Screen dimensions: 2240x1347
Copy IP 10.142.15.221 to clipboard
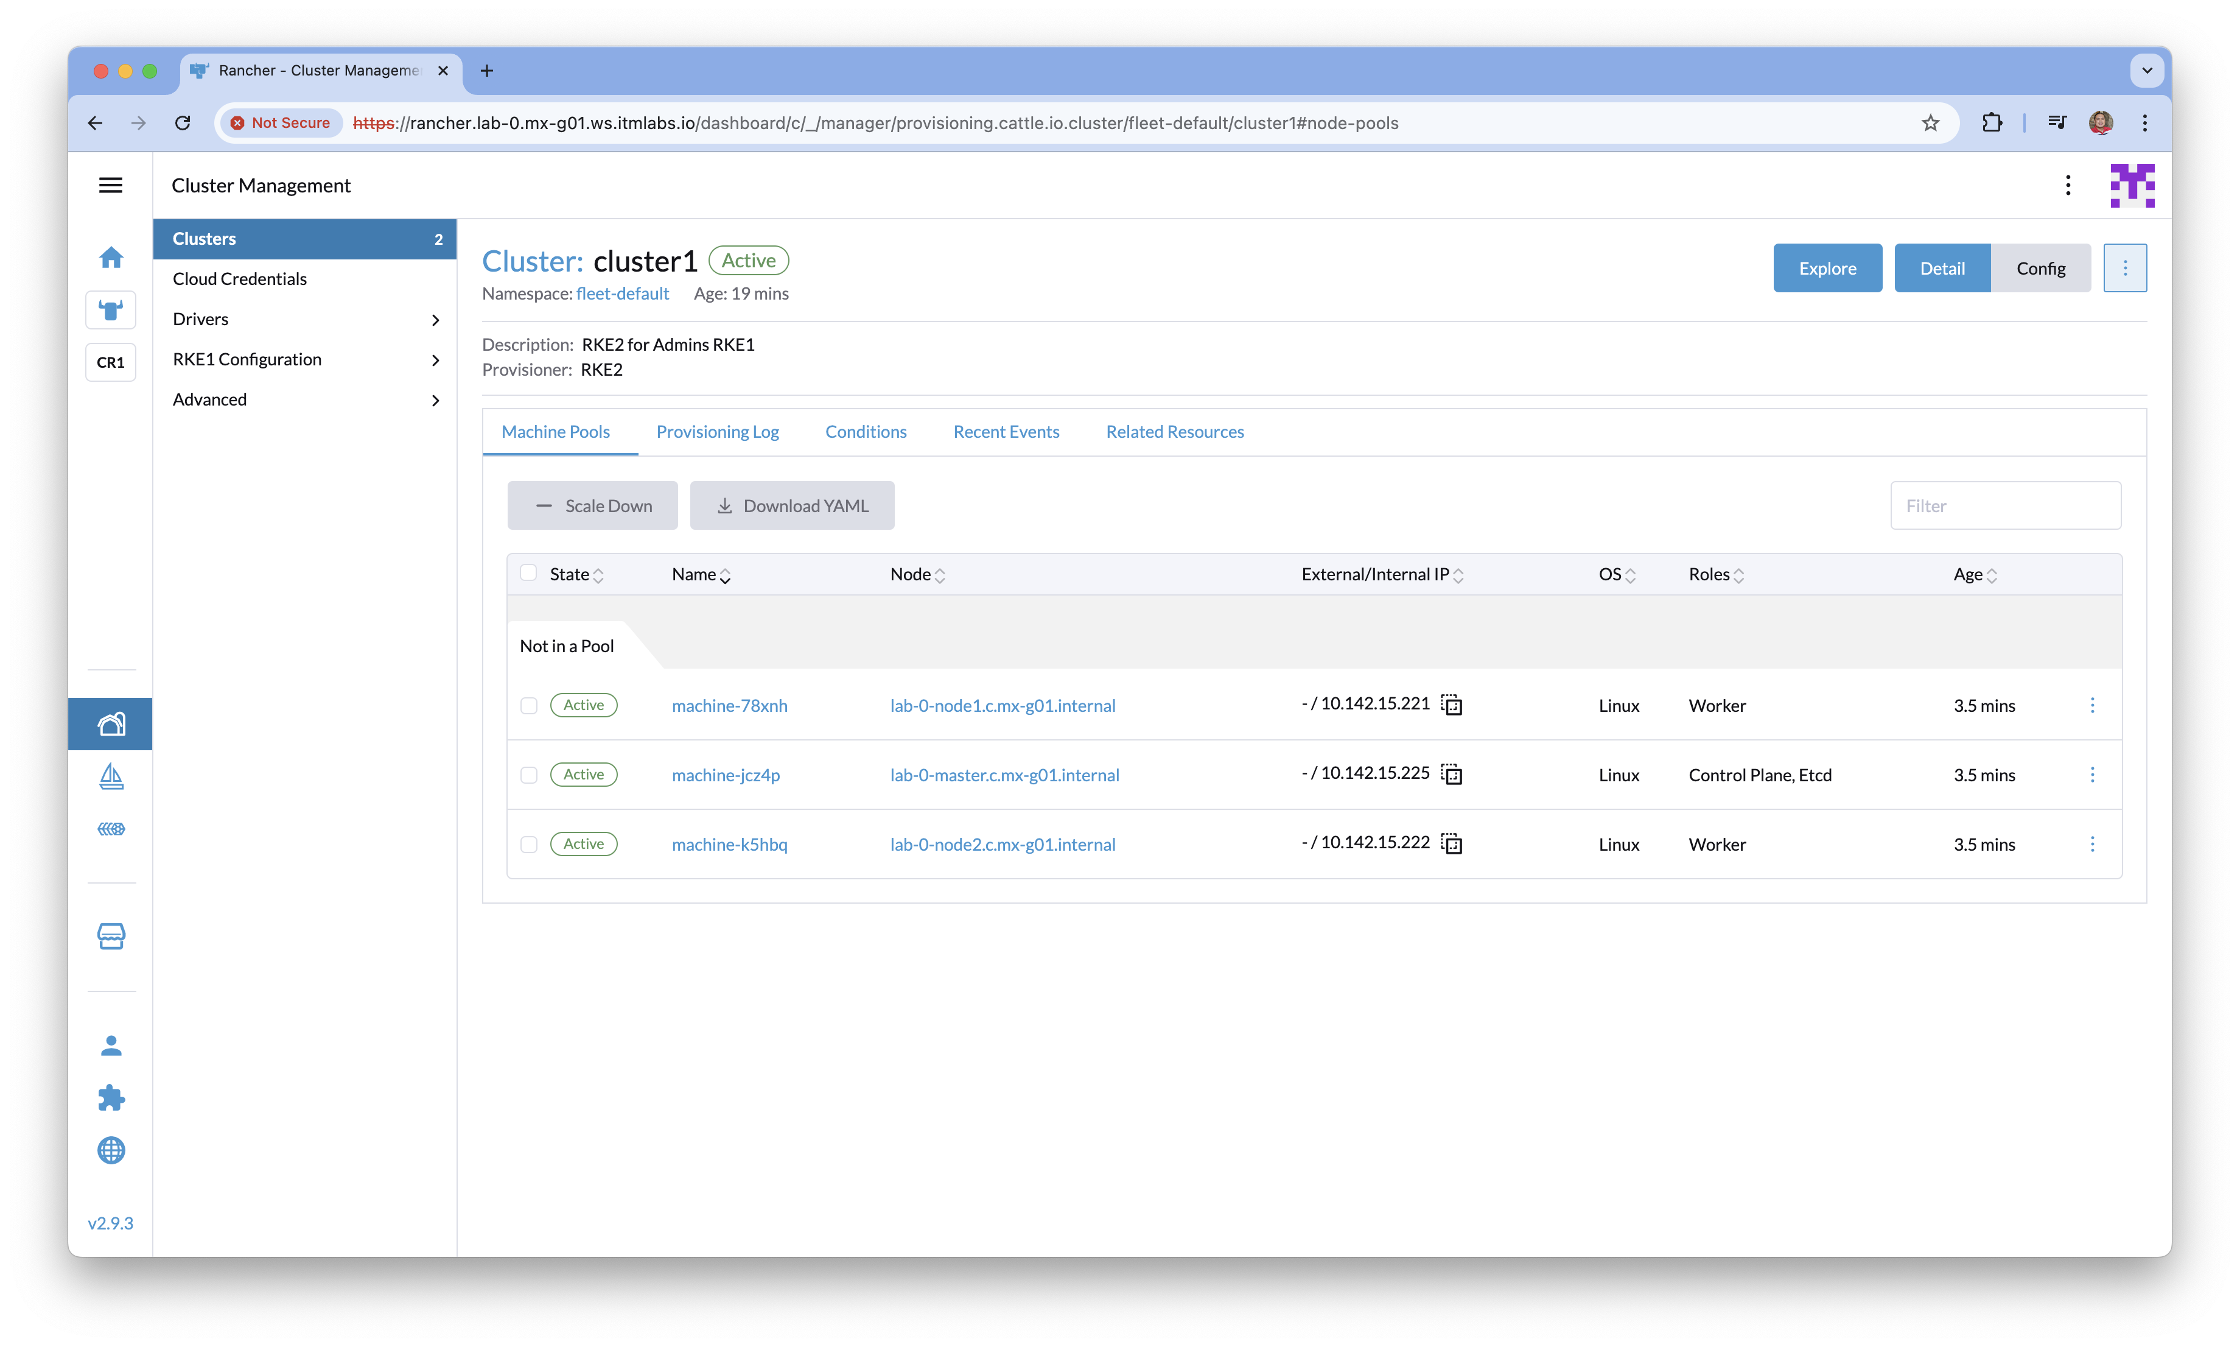1452,705
